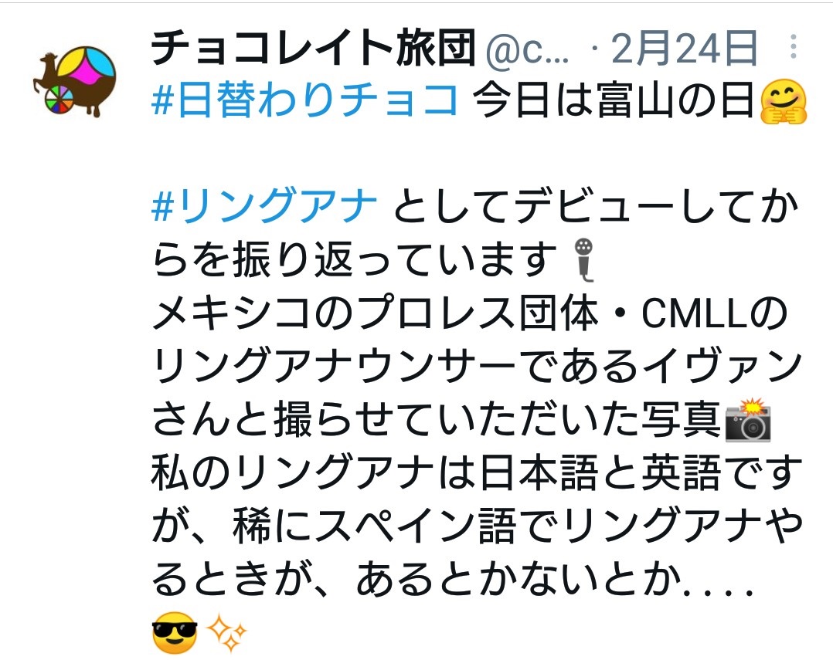This screenshot has height=660, width=833.
Task: Open the #日替わりチョコ hashtag
Action: click(x=305, y=100)
